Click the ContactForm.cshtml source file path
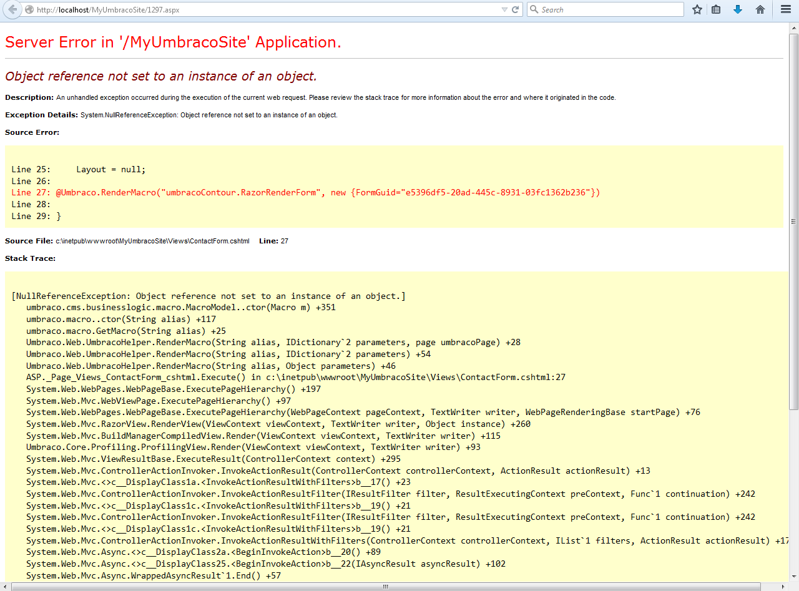Viewport: 799px width, 591px height. click(152, 241)
